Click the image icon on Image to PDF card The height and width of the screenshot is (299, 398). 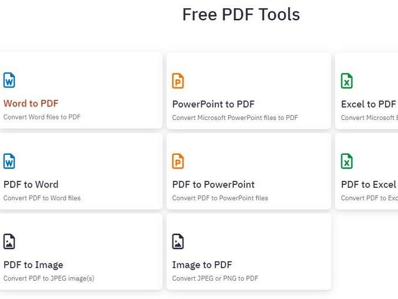(x=178, y=241)
